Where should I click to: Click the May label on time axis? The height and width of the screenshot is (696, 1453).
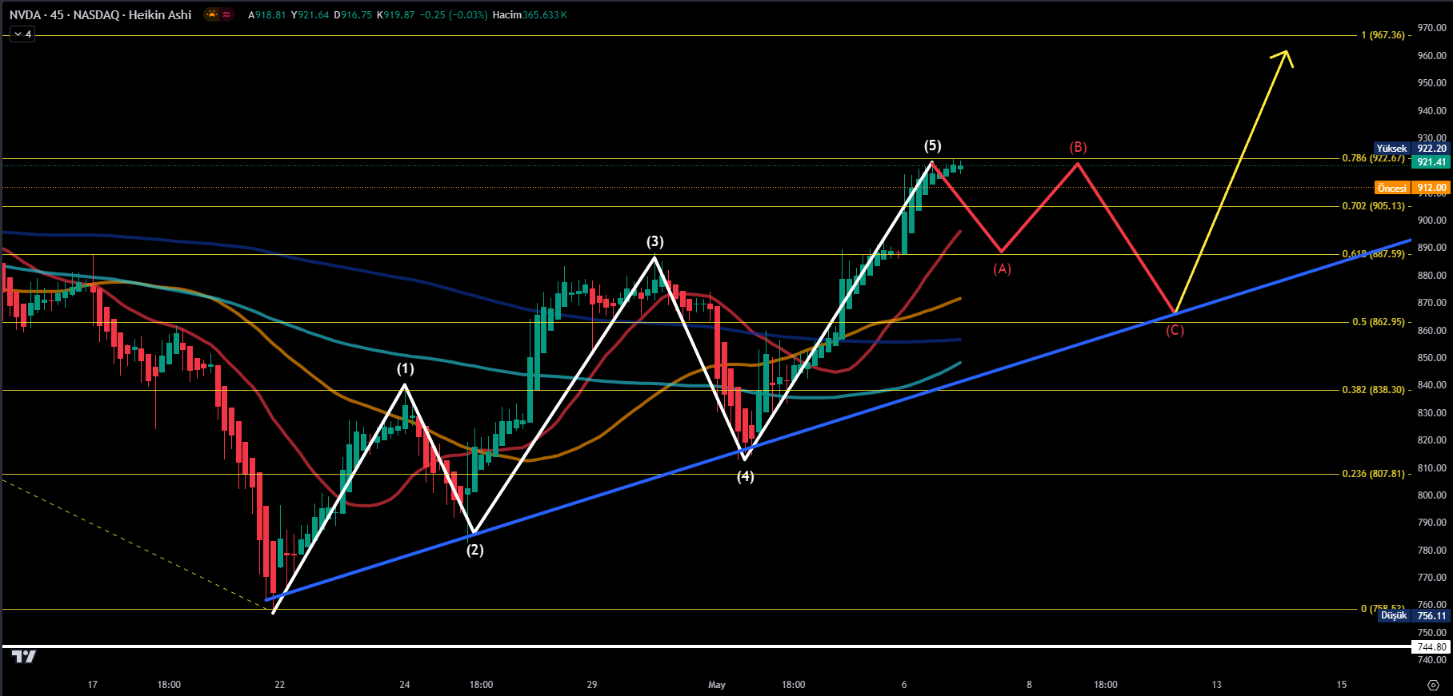click(x=717, y=685)
